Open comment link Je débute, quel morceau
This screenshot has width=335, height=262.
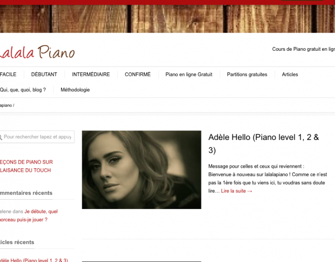tap(29, 215)
